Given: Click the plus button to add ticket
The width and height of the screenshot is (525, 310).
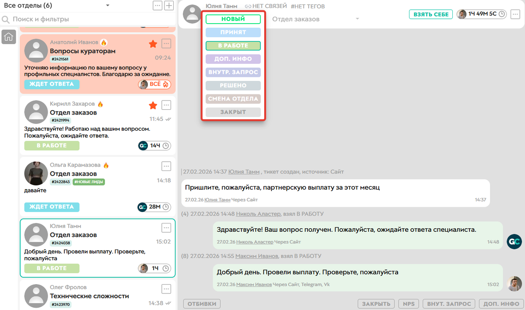Looking at the screenshot, I should click(169, 6).
